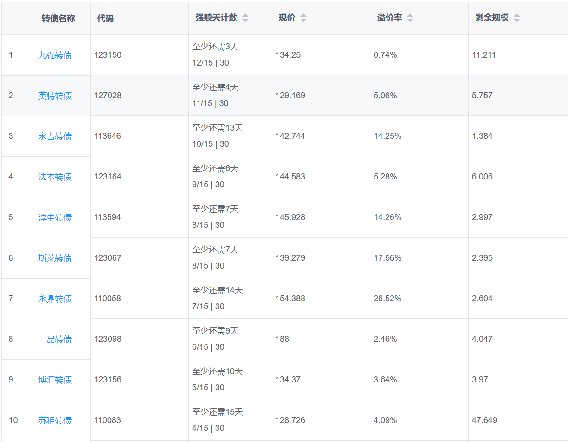Click the 代码 column header
Viewport: 568px width, 442px height.
(x=105, y=18)
